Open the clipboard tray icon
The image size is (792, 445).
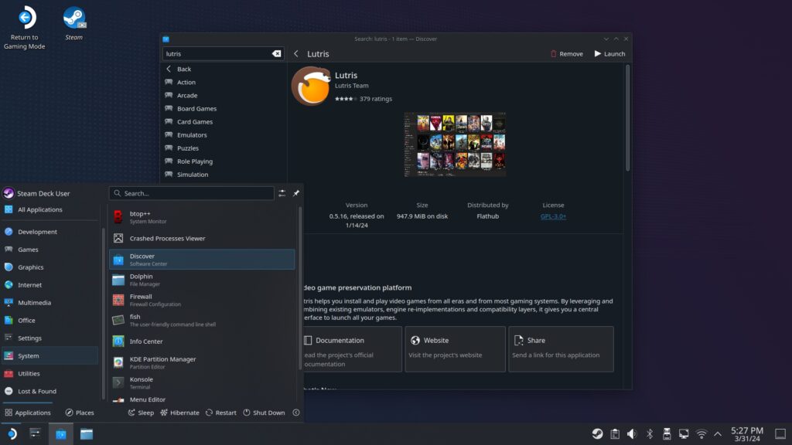(x=615, y=434)
